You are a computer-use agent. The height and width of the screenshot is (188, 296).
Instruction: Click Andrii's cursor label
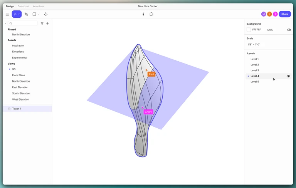pyautogui.click(x=148, y=112)
